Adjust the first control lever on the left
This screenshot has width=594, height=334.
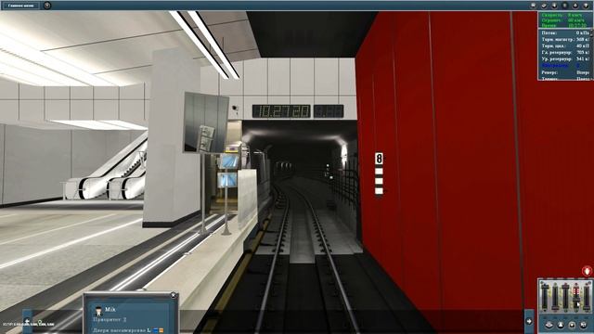point(545,296)
